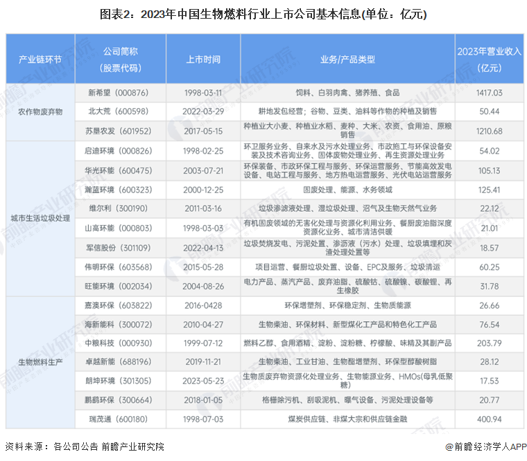Click the chart title 图表2 heading
Viewport: 527px width, 461px height.
coord(263,15)
